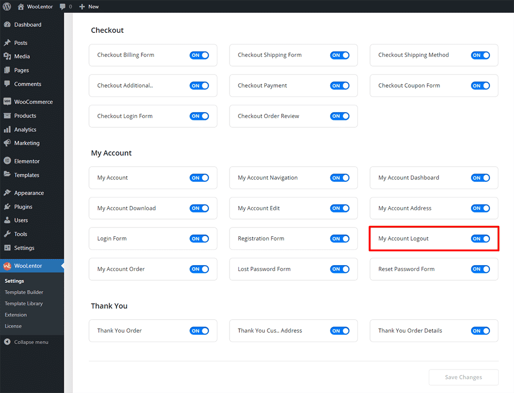The height and width of the screenshot is (393, 514).
Task: Open the New content menu in admin bar
Action: coord(89,6)
